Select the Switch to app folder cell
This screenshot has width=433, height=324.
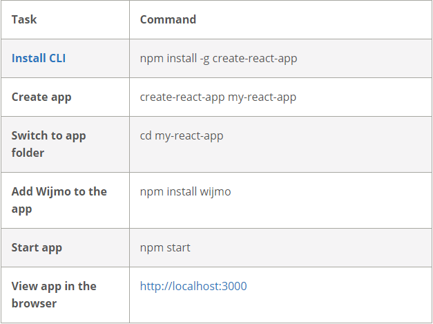pos(48,144)
